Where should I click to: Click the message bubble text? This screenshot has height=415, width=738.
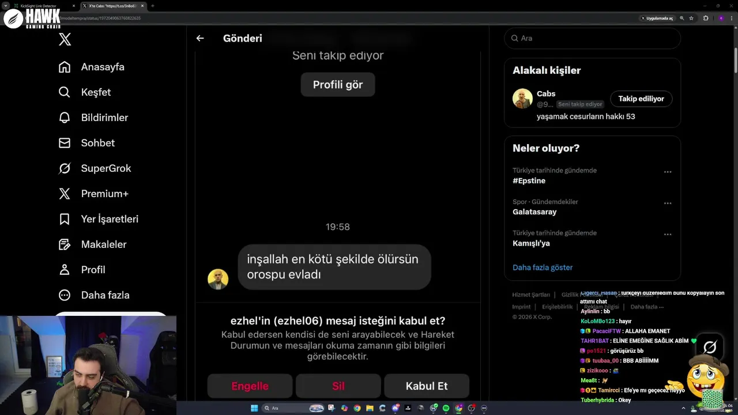(x=333, y=267)
